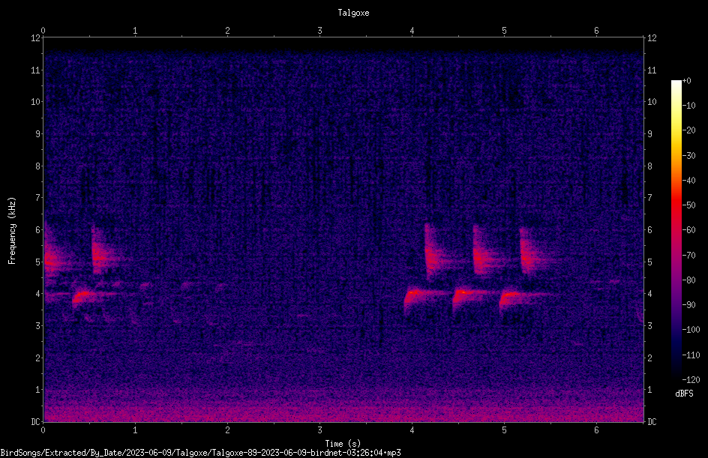Screen dimensions: 708x458
Task: Click tick "6" on the top time axis
Action: [x=596, y=31]
